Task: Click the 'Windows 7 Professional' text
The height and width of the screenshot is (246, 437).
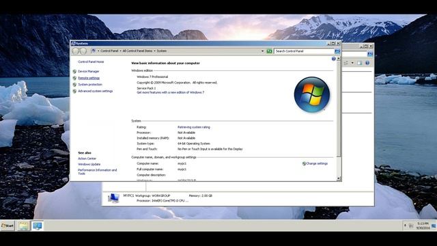Action: pyautogui.click(x=152, y=77)
